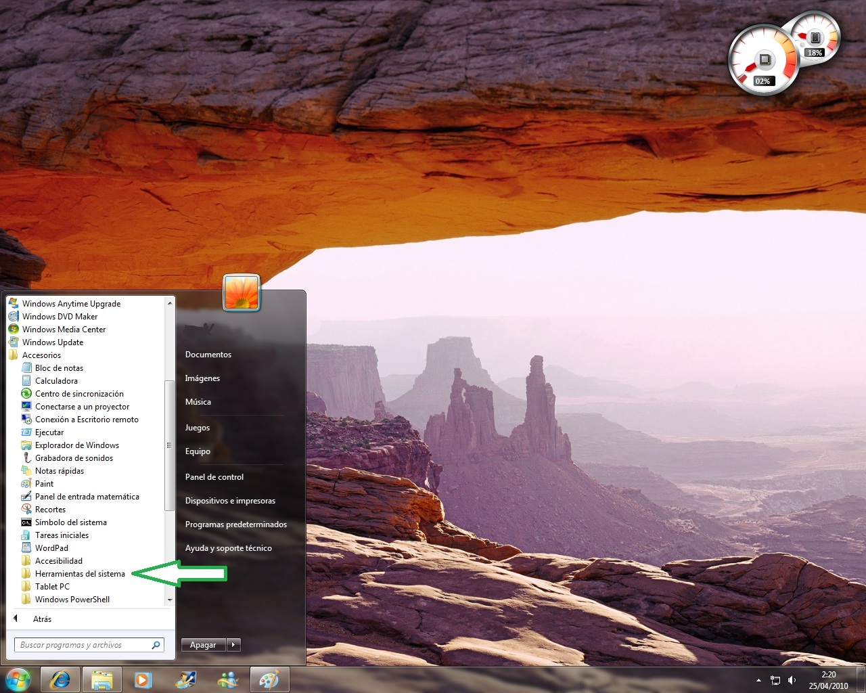Click the Grabadora de sonidos microphone icon
The height and width of the screenshot is (693, 866).
[x=26, y=458]
